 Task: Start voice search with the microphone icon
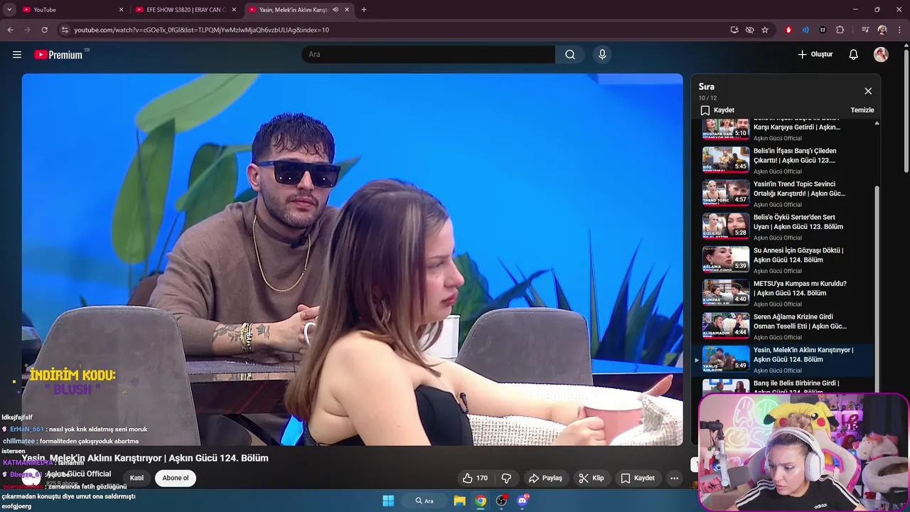coord(602,55)
